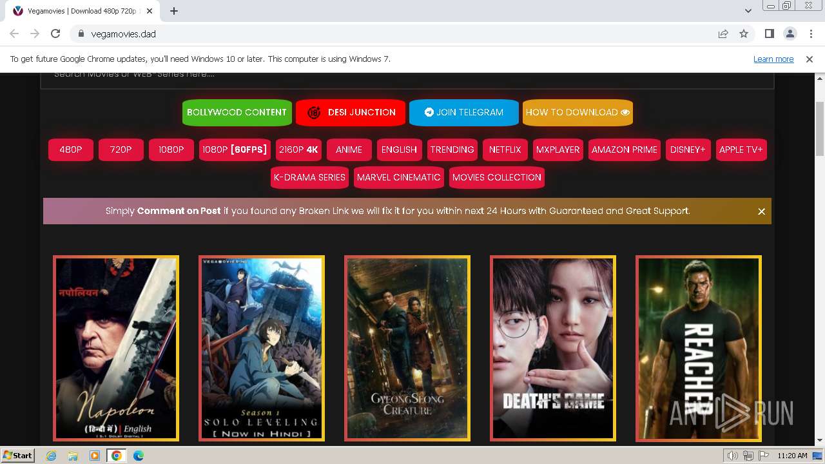825x464 pixels.
Task: Open the Amazon Prime category
Action: pyautogui.click(x=625, y=150)
